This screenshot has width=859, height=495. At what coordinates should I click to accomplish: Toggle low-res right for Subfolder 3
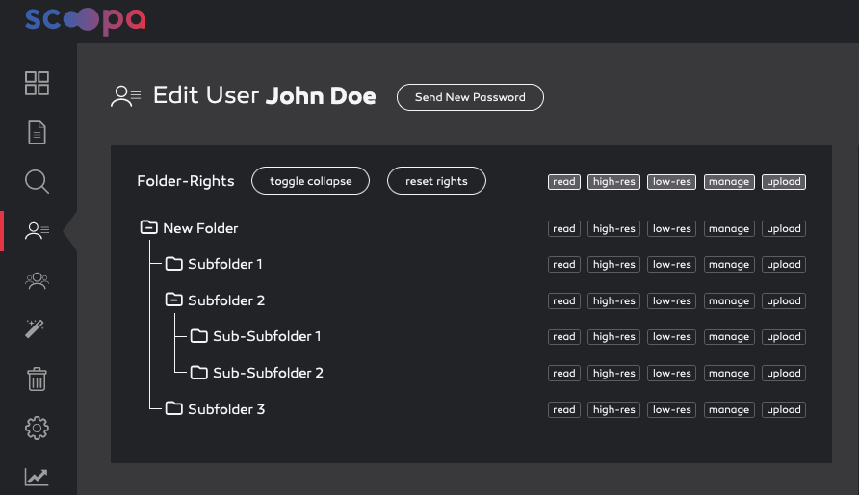[x=671, y=410]
